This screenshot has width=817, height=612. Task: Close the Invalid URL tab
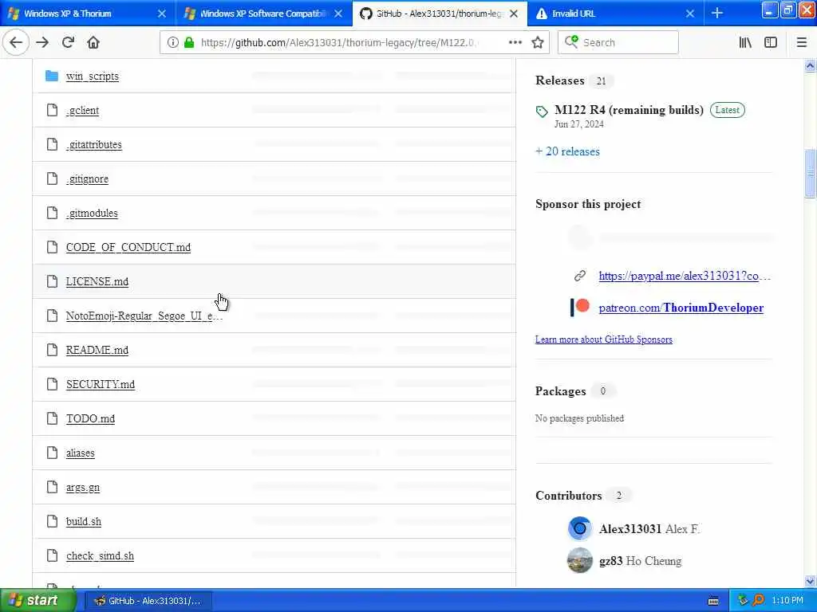tap(690, 14)
